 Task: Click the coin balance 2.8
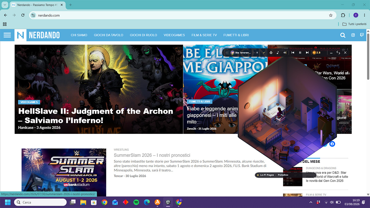coord(317,53)
